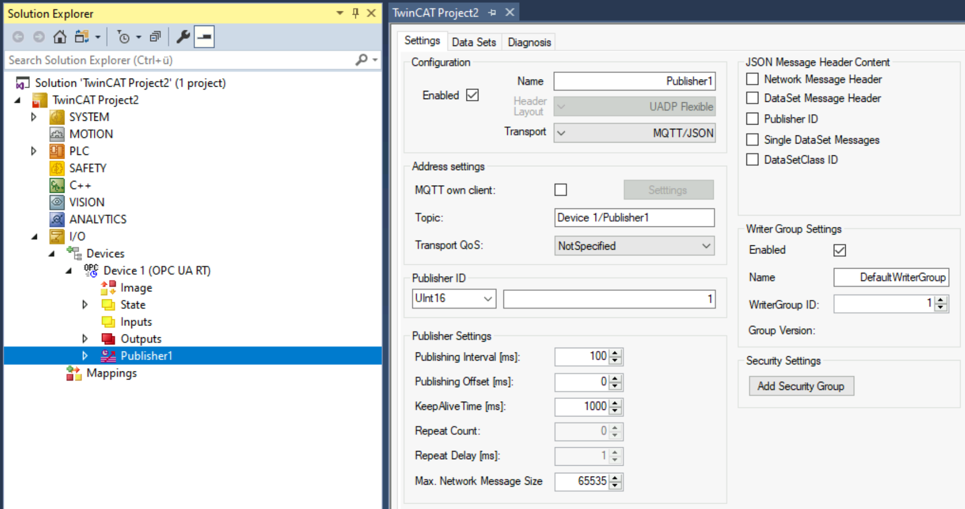Click the pin icon on TwinCAT Project2 tab
The height and width of the screenshot is (509, 965).
(x=492, y=12)
